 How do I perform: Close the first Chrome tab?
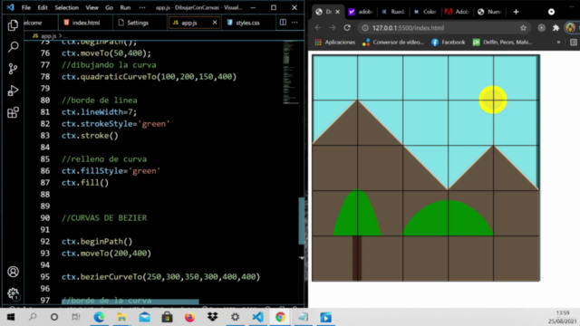click(337, 12)
